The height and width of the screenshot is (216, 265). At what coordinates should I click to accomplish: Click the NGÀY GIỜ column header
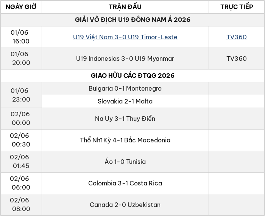click(x=21, y=7)
